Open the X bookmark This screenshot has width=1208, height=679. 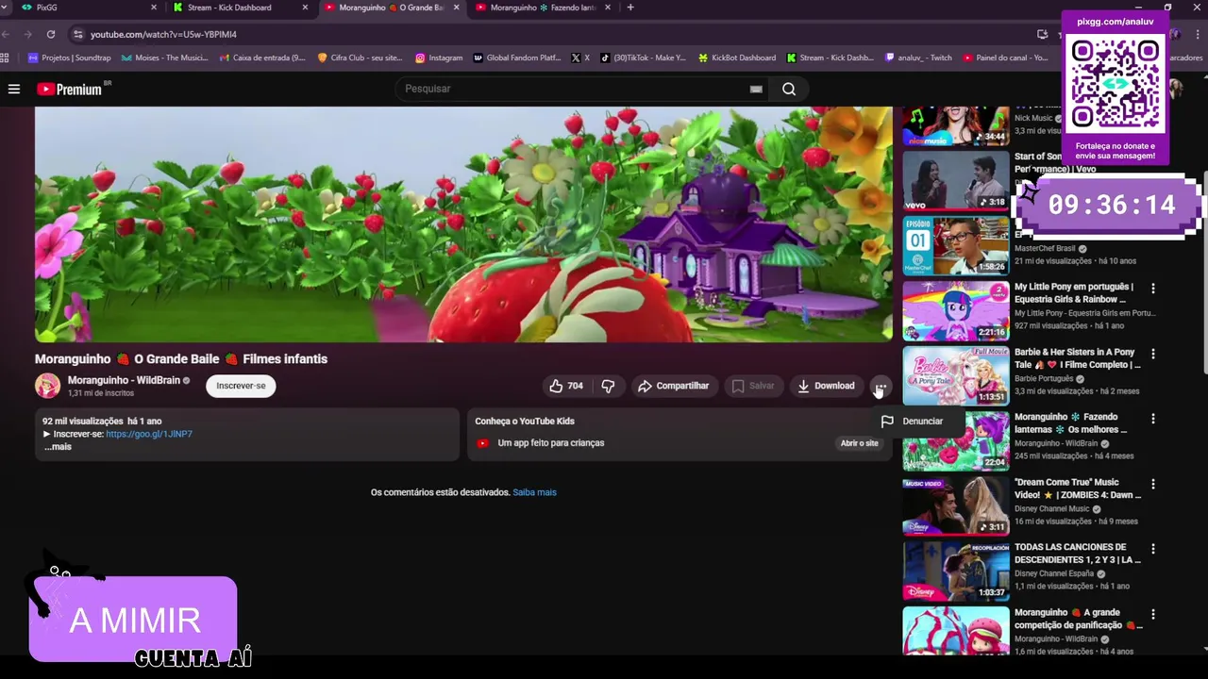click(579, 58)
